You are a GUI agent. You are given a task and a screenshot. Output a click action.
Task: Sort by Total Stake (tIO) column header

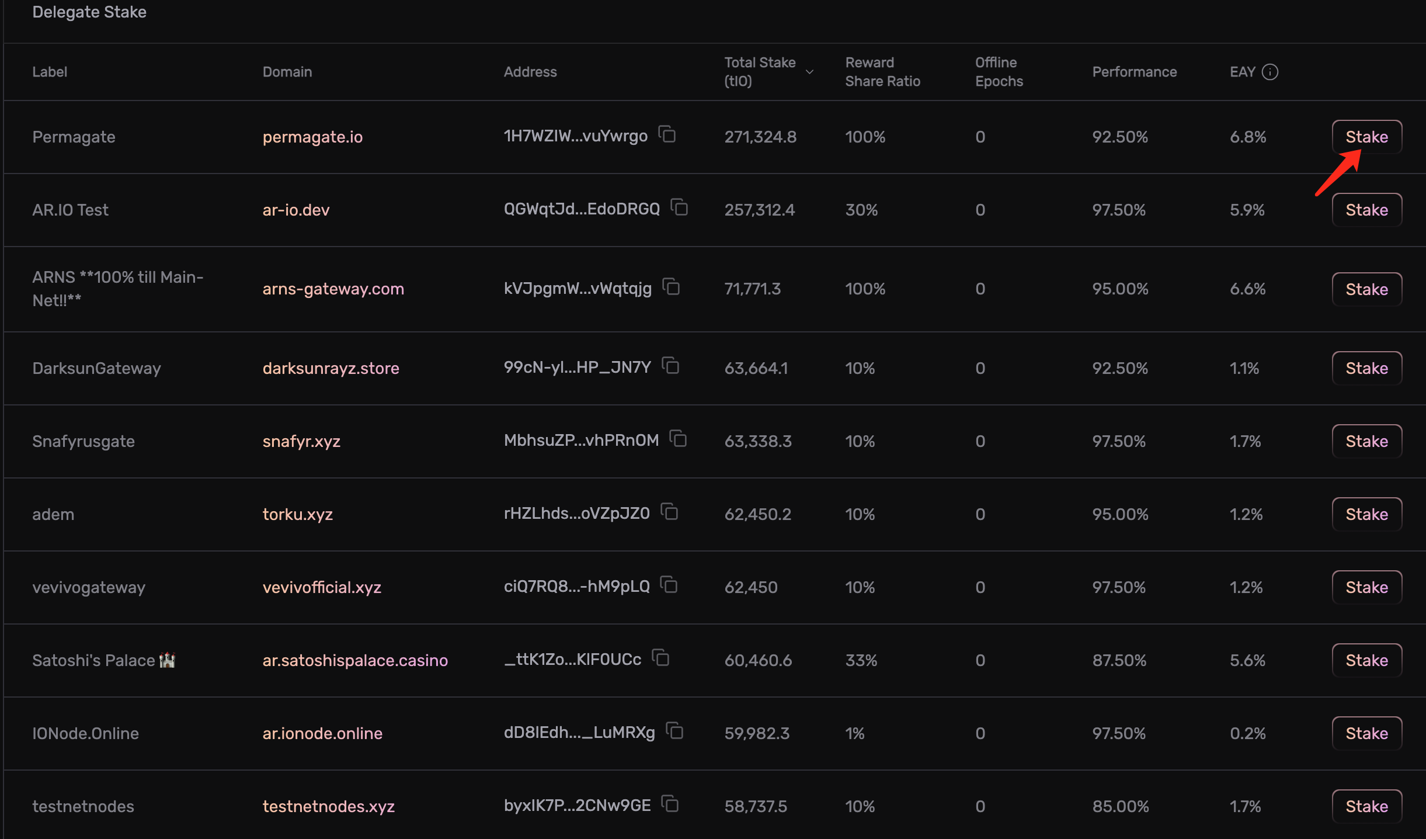[x=760, y=72]
